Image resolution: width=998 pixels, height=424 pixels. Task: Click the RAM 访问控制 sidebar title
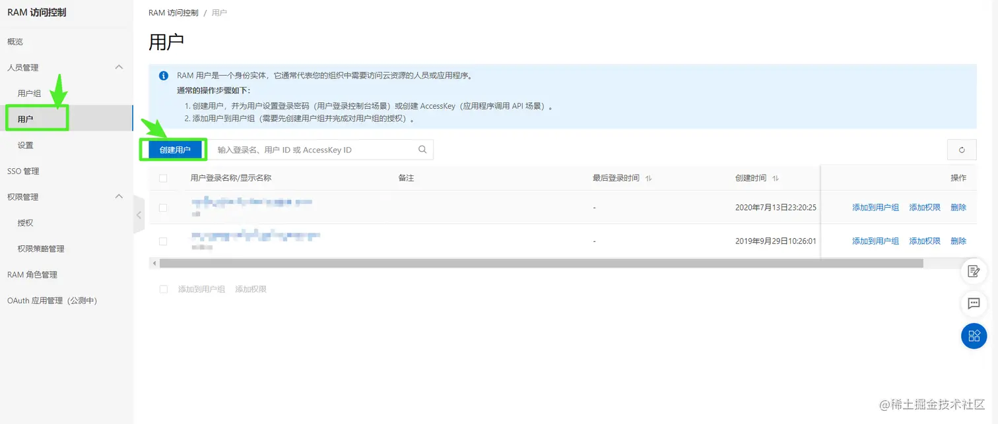point(37,13)
